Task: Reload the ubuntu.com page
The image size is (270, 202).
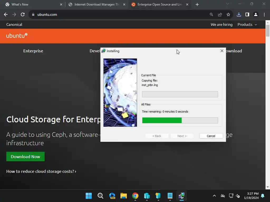Action: tap(23, 15)
